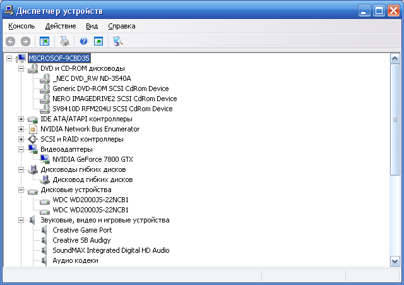Click the Дисководы гибких дисков category icon
This screenshot has height=285, width=404.
point(33,169)
